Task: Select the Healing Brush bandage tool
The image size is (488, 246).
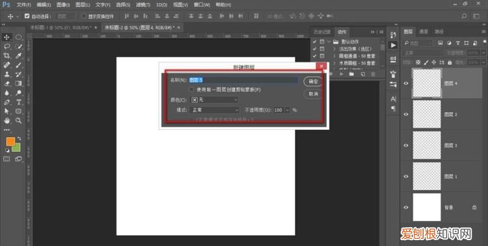Action: point(7,65)
